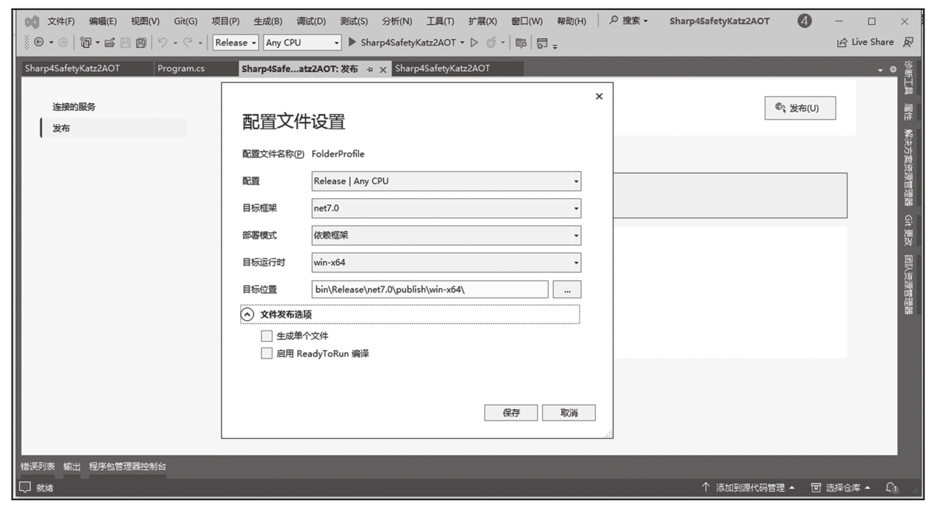The image size is (936, 508).
Task: Click the Visual Studio logo icon
Action: [x=32, y=21]
